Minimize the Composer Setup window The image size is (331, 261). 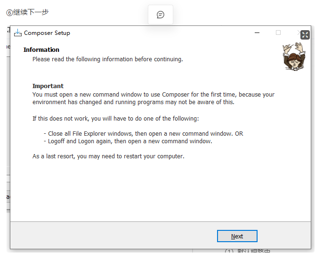pos(257,33)
